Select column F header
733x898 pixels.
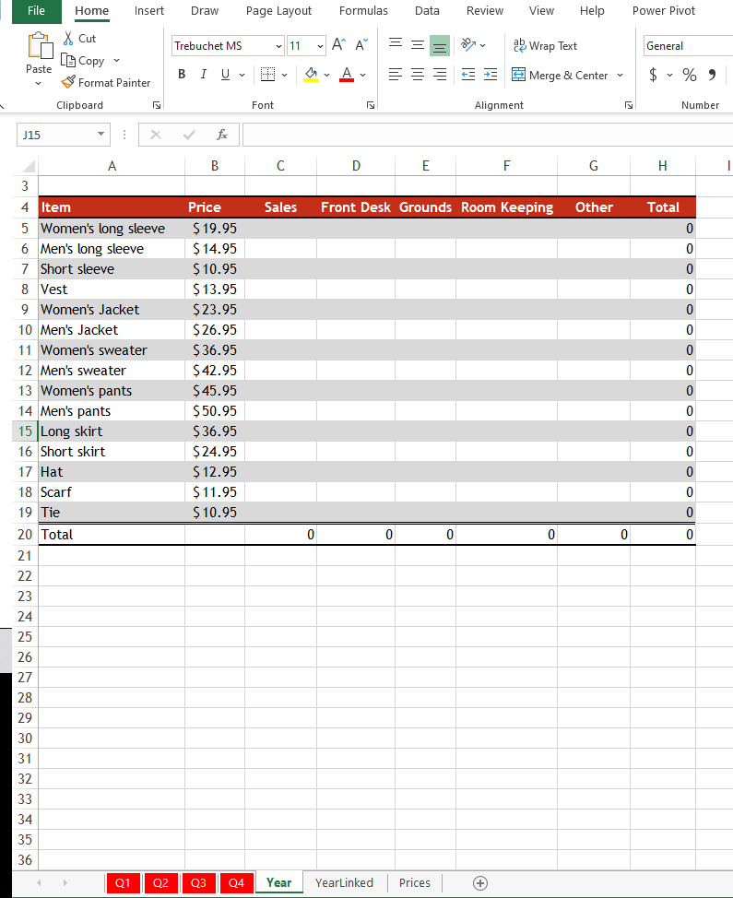coord(506,166)
